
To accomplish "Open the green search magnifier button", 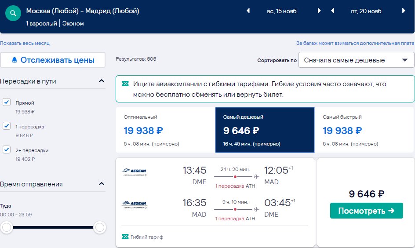I will coord(13,13).
